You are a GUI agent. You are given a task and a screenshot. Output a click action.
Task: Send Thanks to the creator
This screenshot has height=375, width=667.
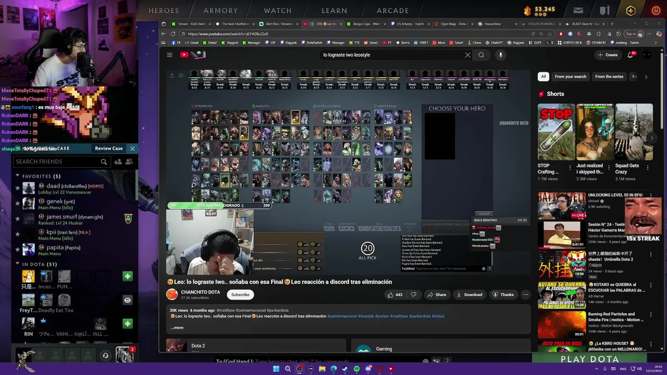[503, 295]
